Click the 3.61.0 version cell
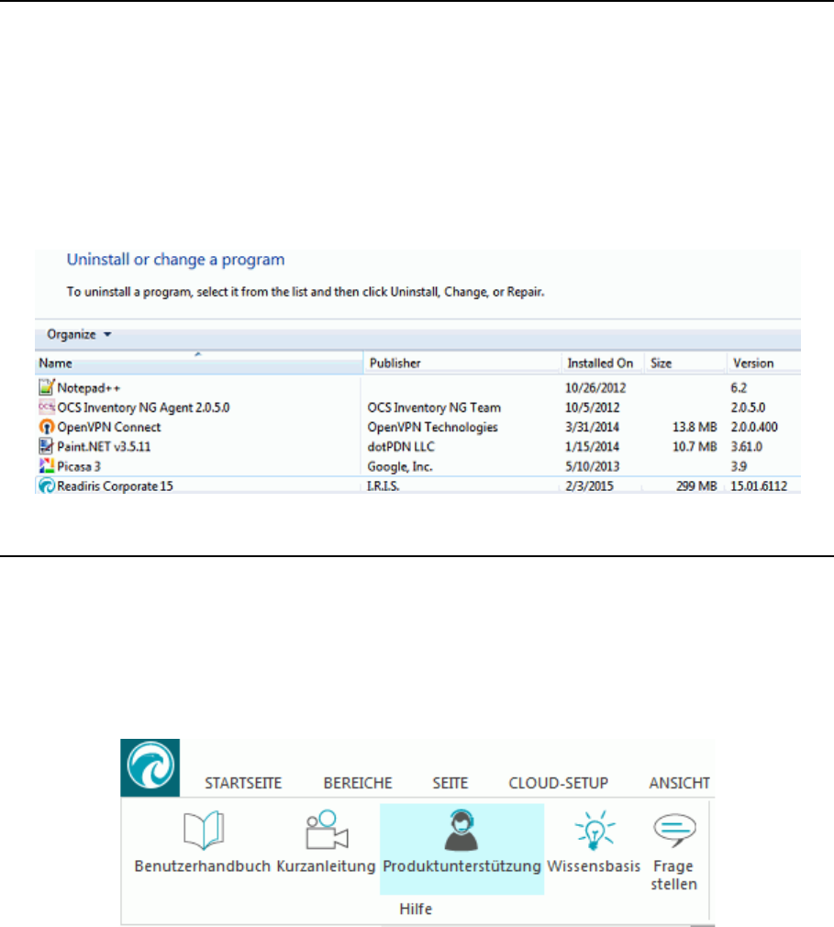Viewport: 834px width, 927px height. [746, 446]
